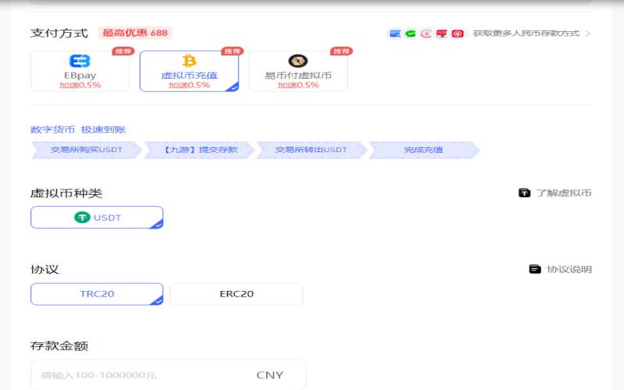Viewport: 624px width, 390px height.
Task: Choose the TRC20 protocol
Action: point(97,294)
